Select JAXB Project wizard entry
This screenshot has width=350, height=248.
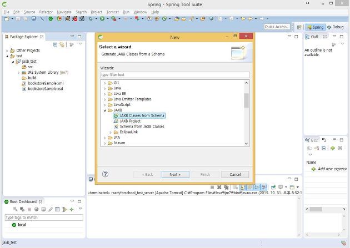click(x=127, y=121)
